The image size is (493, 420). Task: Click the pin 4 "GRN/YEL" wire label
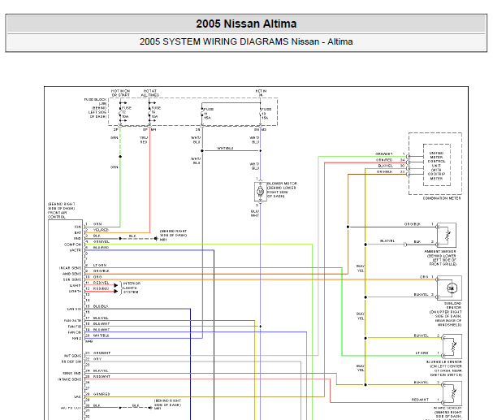click(x=101, y=241)
